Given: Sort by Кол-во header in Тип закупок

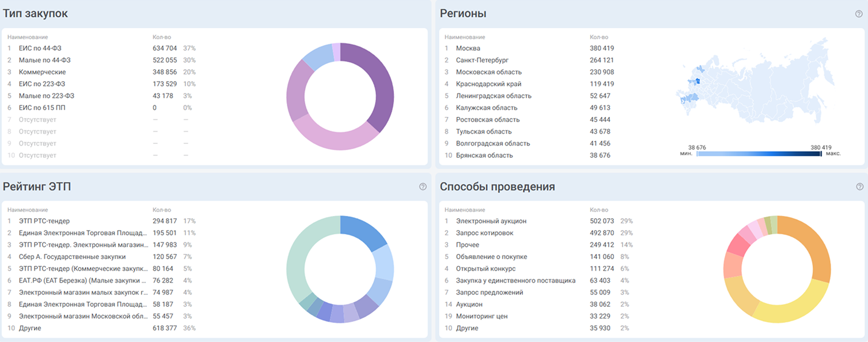Looking at the screenshot, I should click(162, 37).
